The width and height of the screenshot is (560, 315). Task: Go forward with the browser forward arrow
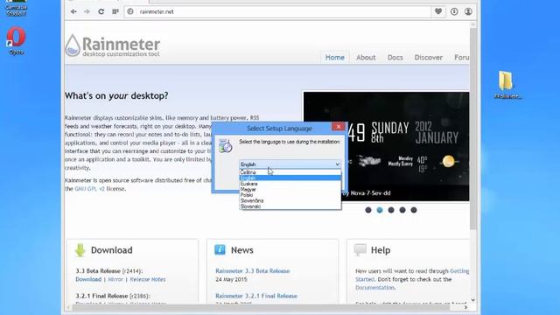click(x=87, y=11)
